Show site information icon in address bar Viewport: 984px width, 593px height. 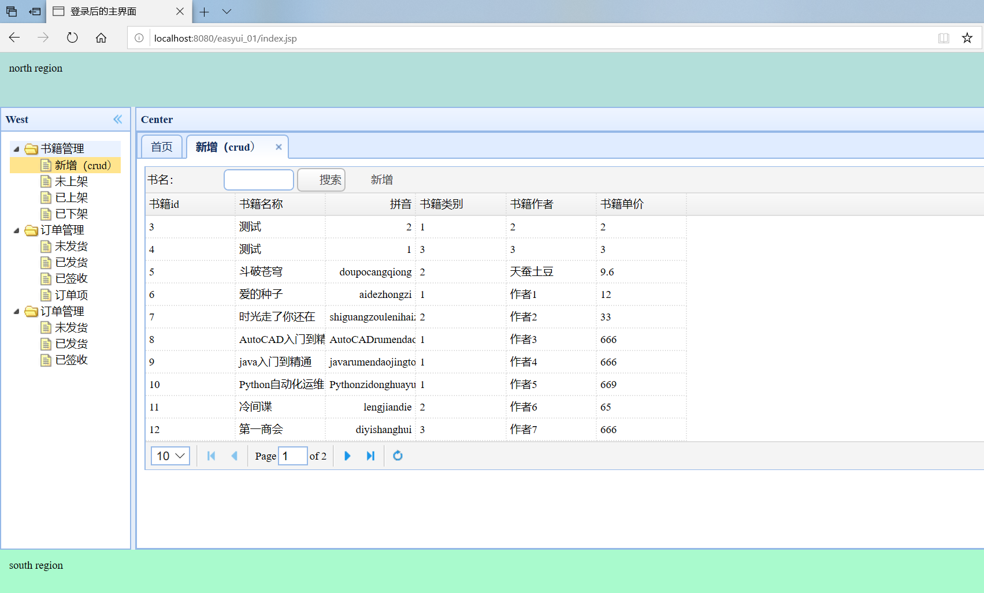139,38
